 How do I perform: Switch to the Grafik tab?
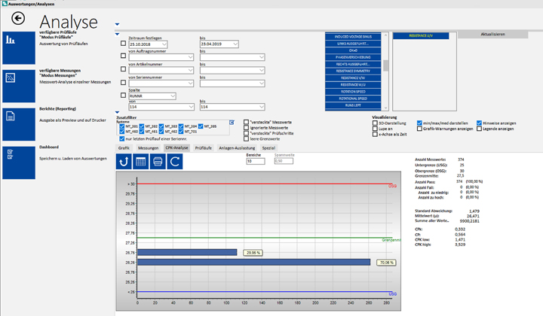click(x=124, y=147)
